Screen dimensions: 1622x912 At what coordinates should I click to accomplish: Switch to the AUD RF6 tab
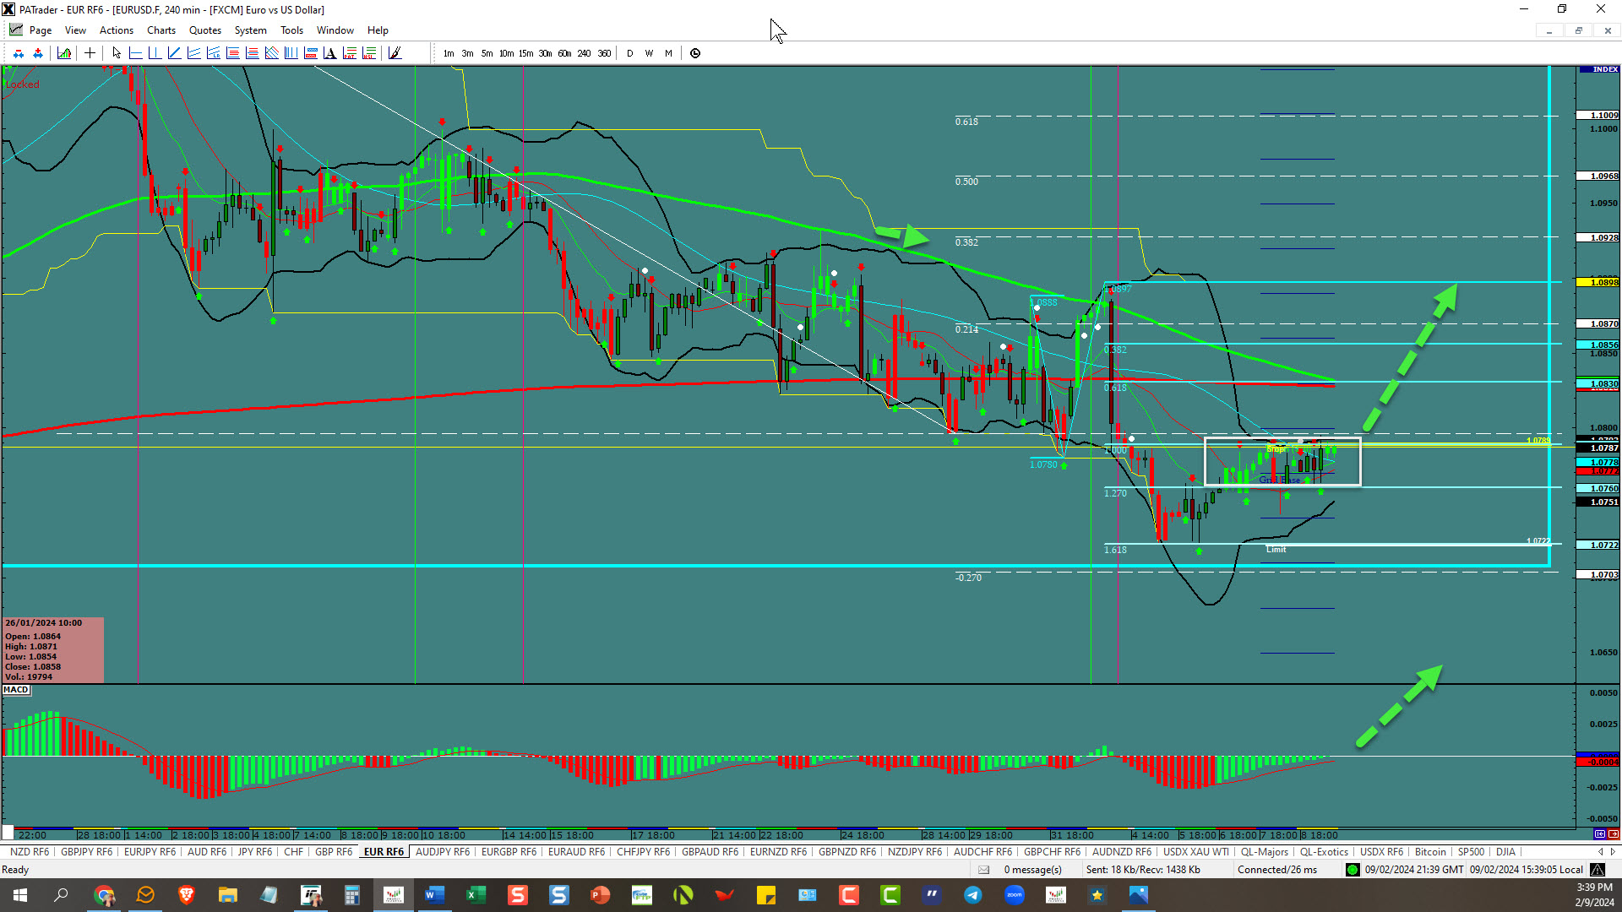207,852
